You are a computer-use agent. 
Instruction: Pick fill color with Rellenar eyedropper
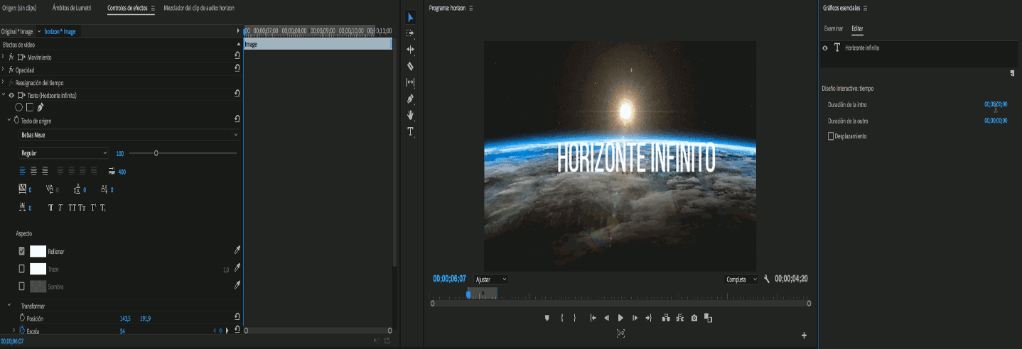pyautogui.click(x=237, y=251)
